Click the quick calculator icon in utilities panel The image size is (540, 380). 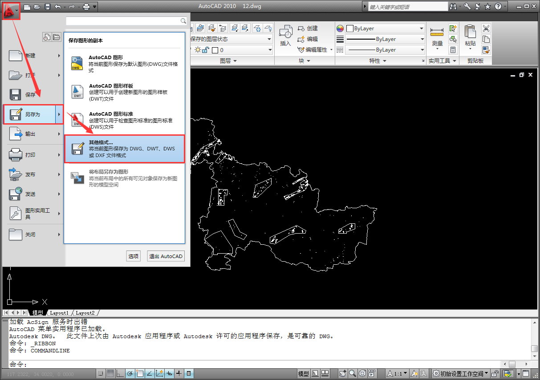pyautogui.click(x=453, y=50)
